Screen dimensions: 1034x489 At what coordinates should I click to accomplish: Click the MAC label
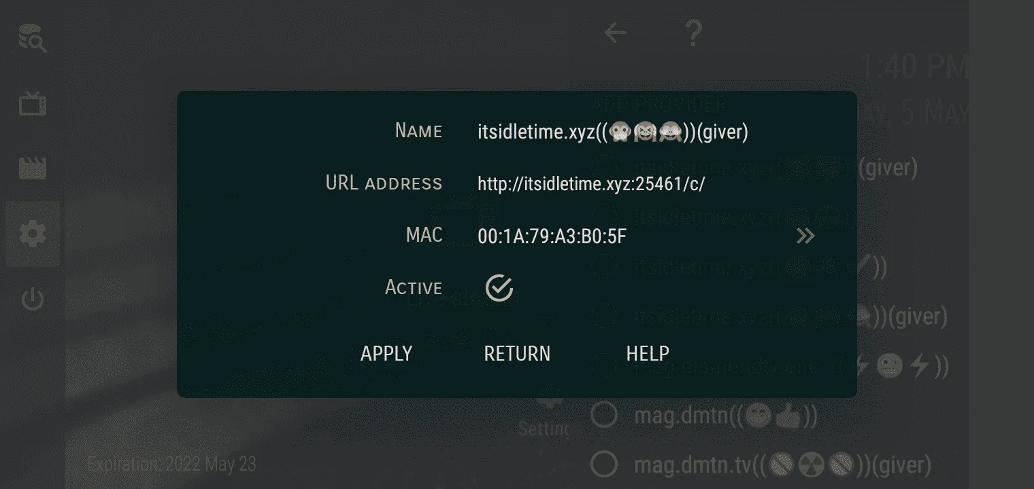click(424, 236)
